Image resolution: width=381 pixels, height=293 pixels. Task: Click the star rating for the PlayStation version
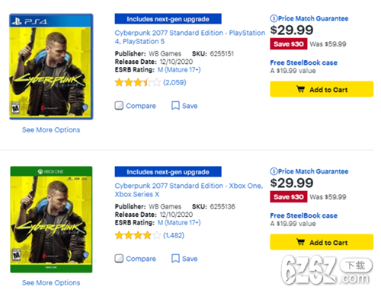tap(138, 82)
